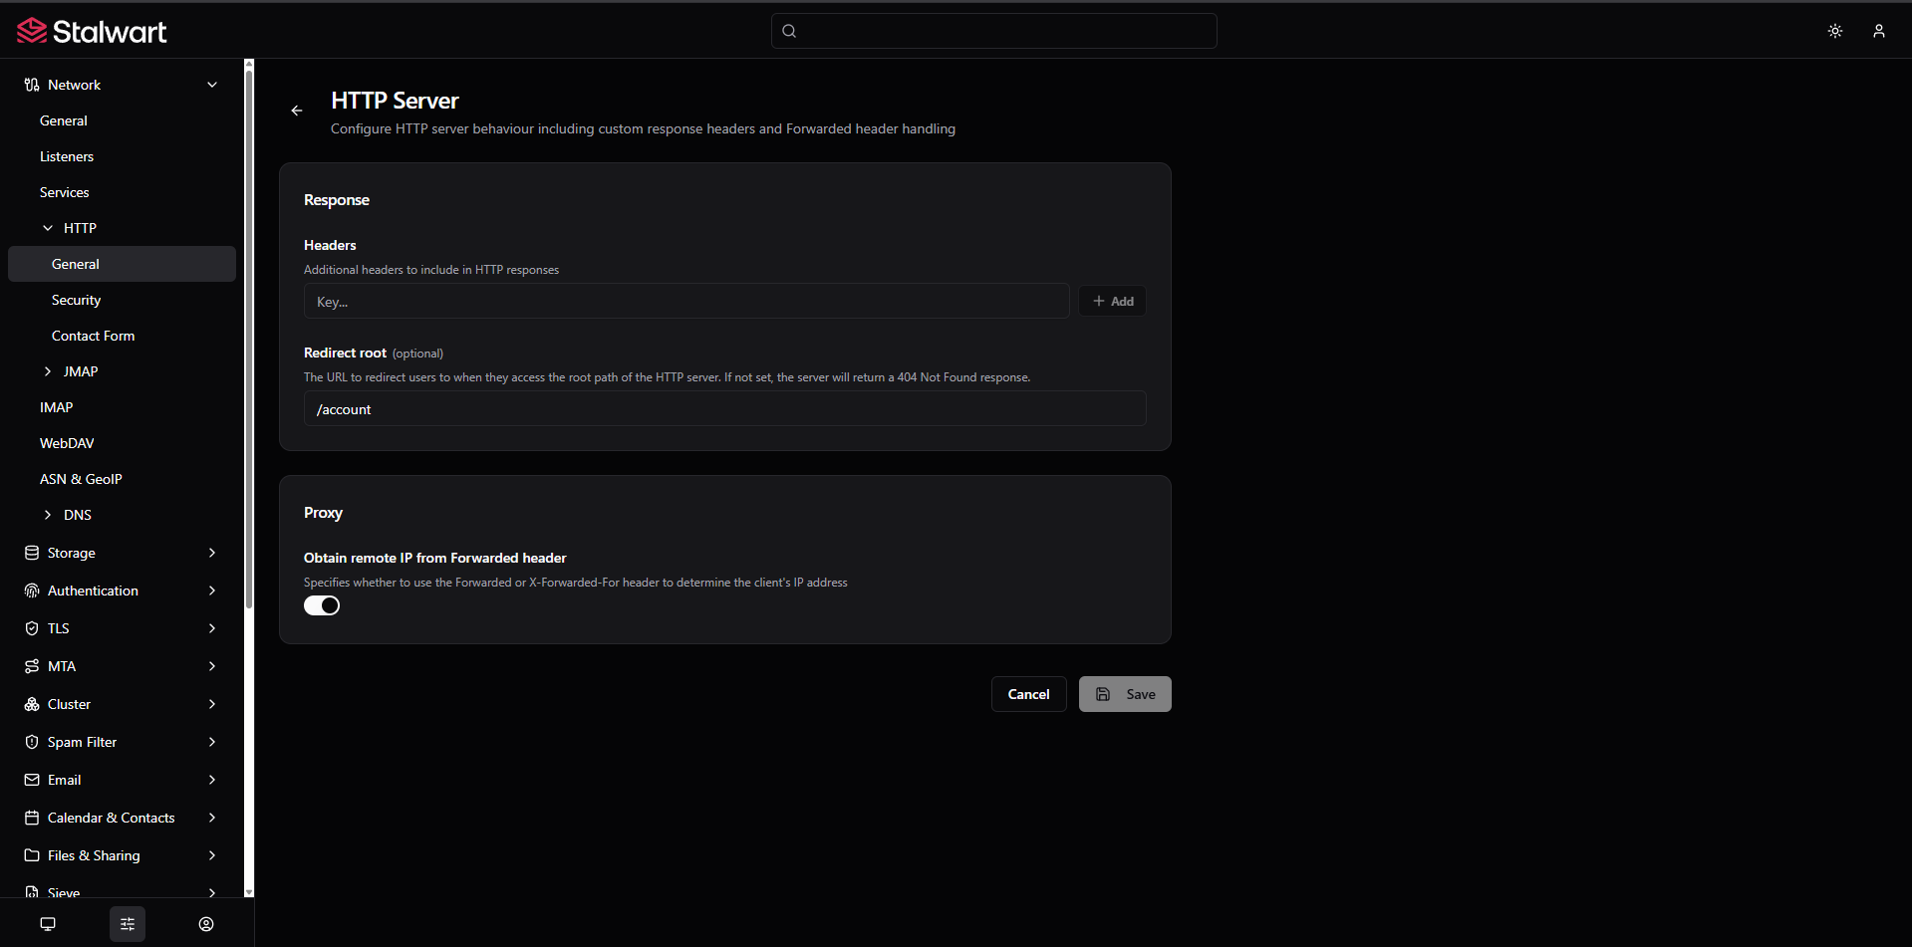Open the user account icon in the header
Image resolution: width=1912 pixels, height=947 pixels.
tap(1879, 31)
